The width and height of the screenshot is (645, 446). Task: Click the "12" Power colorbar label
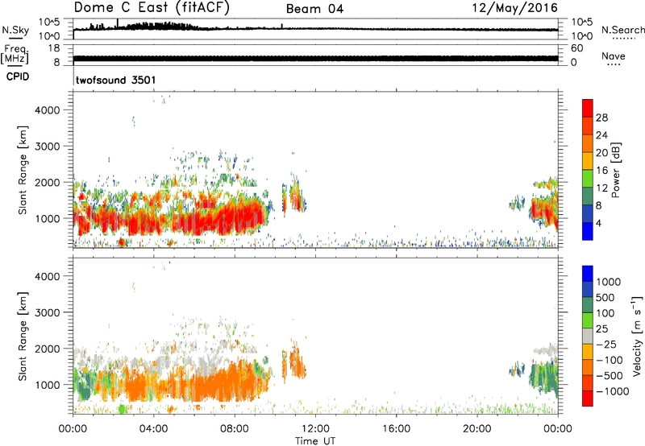pos(601,188)
